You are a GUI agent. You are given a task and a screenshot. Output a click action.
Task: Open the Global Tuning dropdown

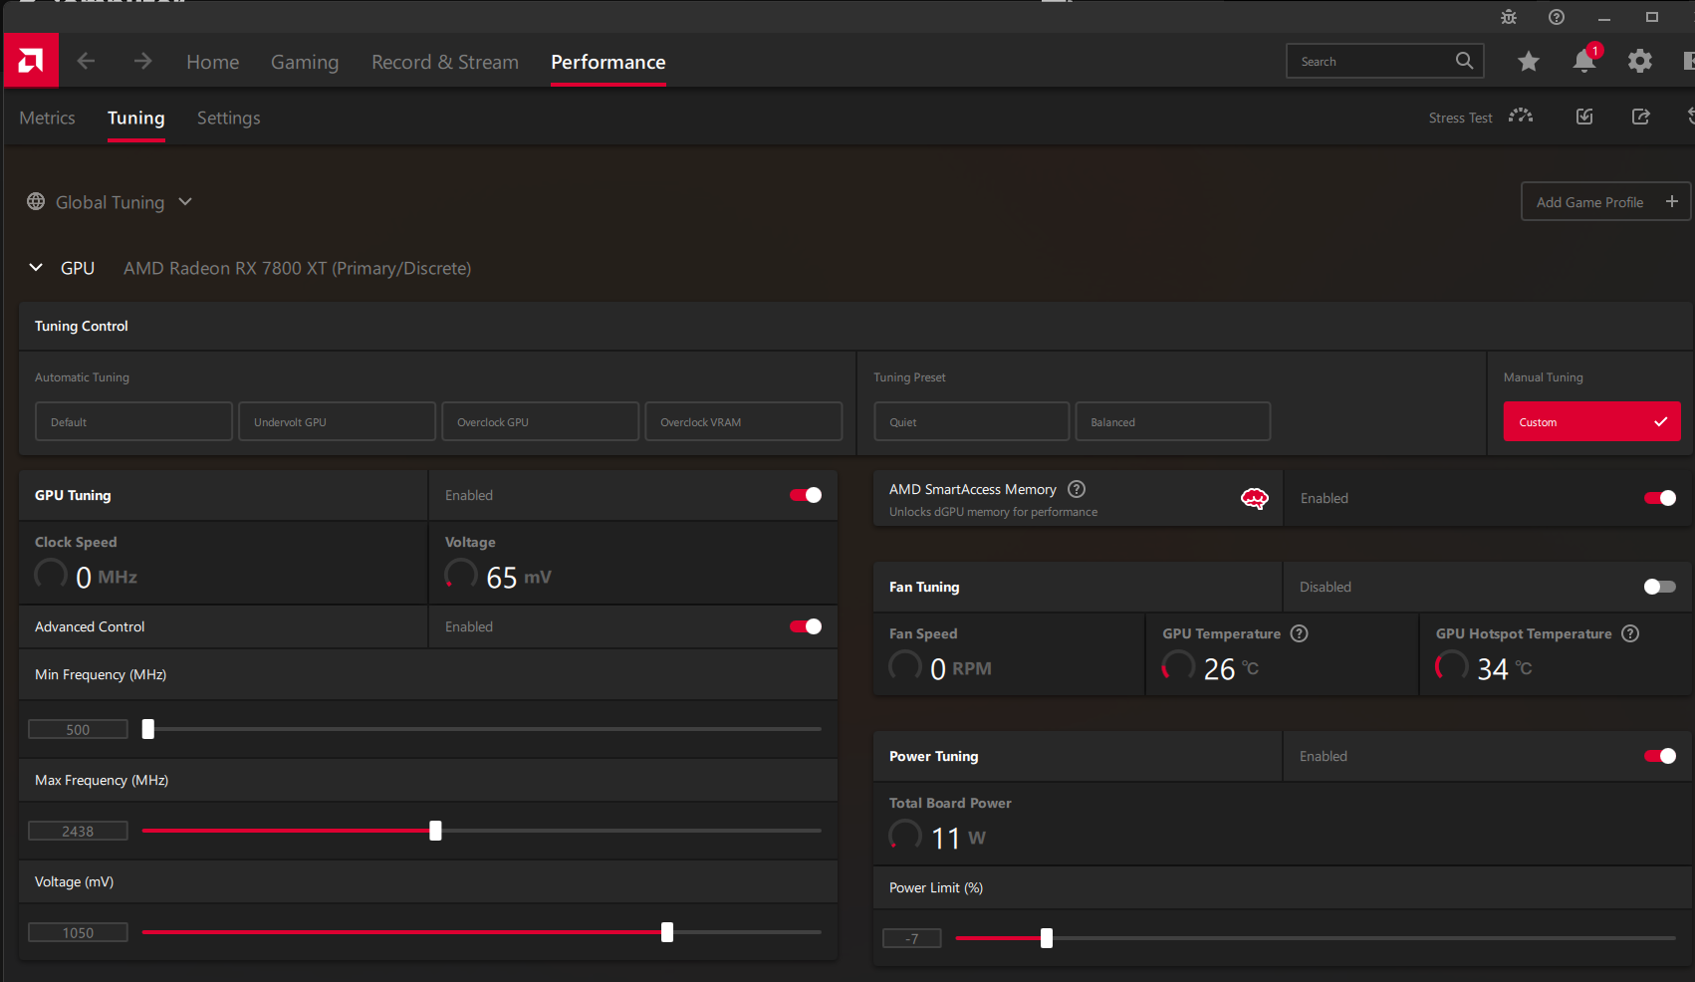tap(110, 202)
